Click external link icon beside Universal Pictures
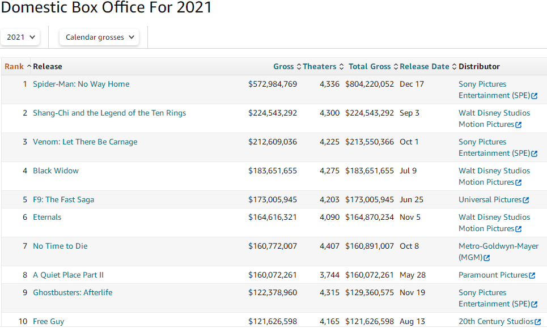Image resolution: width=547 pixels, height=328 pixels. (525, 200)
